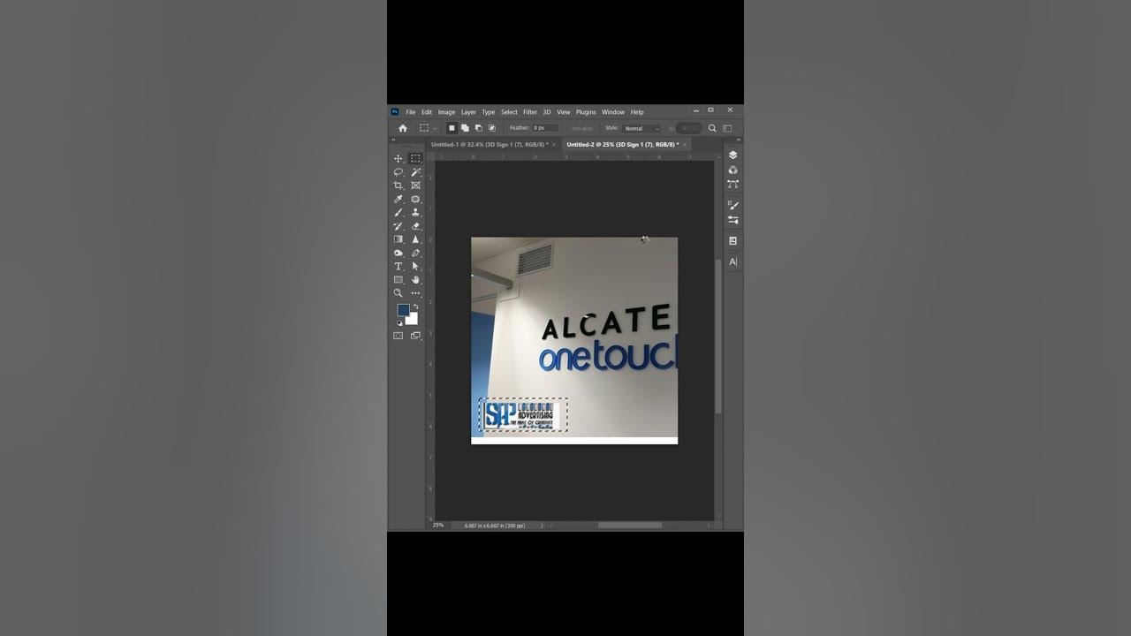
Task: Open the Character panel icon
Action: pyautogui.click(x=732, y=261)
